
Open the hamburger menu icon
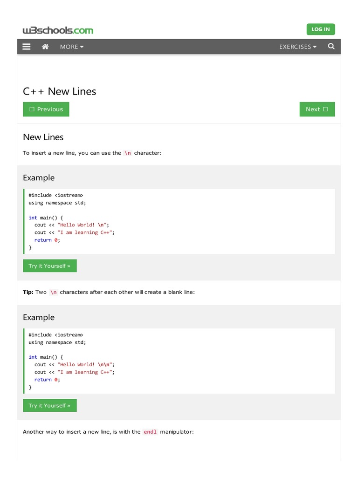click(x=27, y=47)
